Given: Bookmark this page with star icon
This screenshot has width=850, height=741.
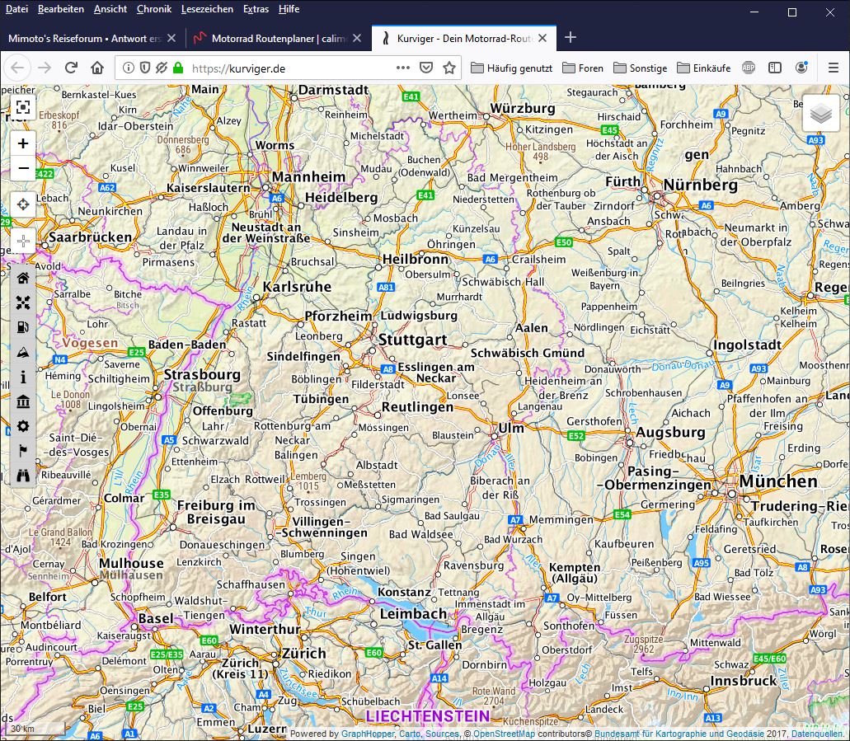Looking at the screenshot, I should click(x=449, y=68).
